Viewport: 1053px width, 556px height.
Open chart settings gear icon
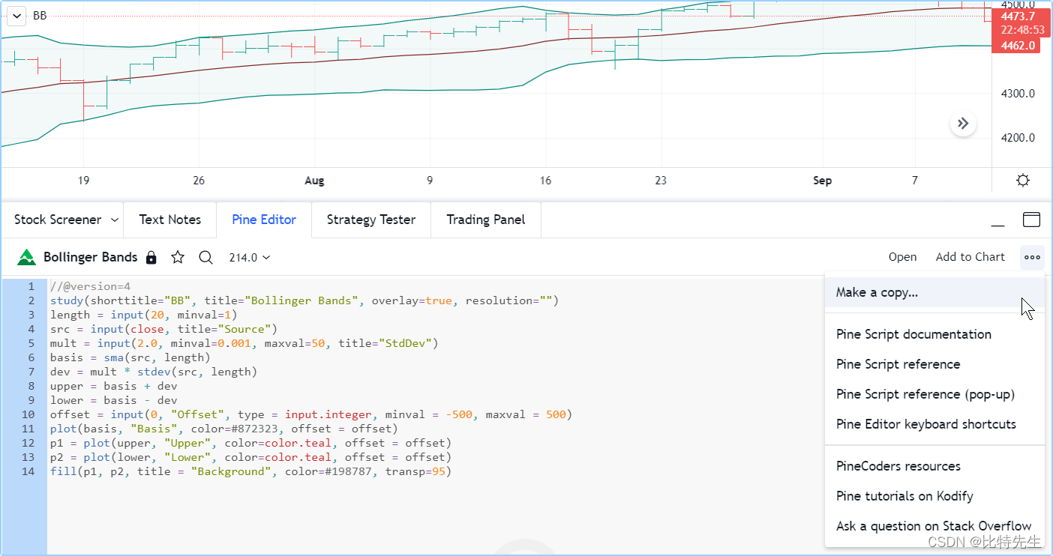(x=1022, y=181)
